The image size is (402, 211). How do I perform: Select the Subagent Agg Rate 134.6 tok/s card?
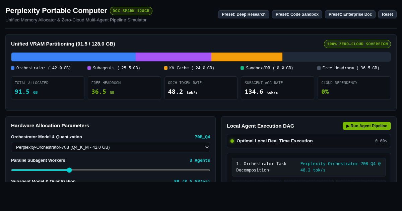point(277,88)
